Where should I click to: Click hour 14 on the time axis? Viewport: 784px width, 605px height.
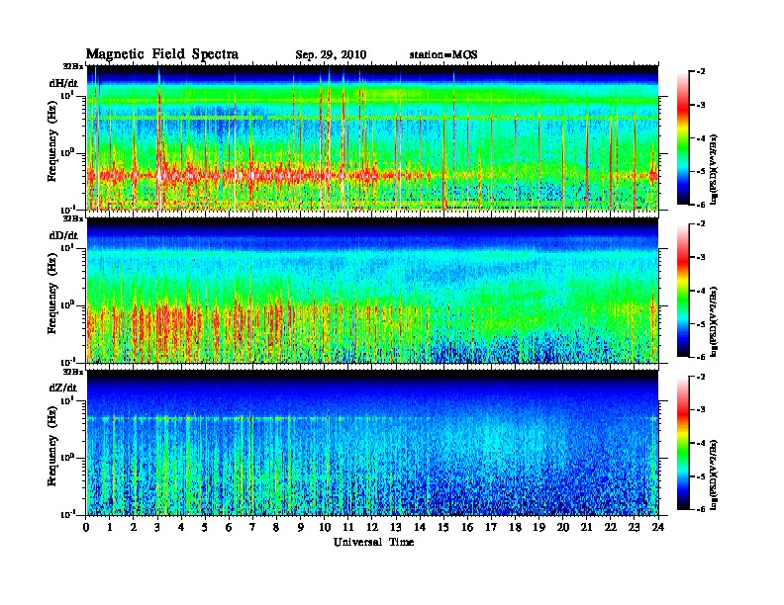coord(420,528)
